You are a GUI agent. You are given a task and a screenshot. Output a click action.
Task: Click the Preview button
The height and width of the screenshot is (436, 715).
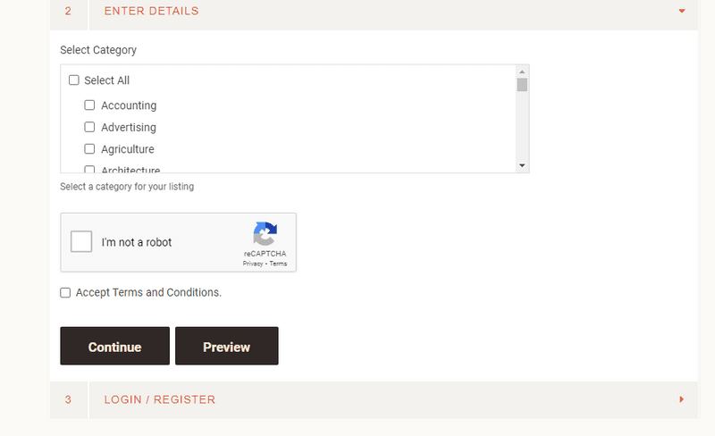[227, 346]
